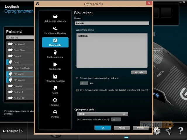Open settings gear in Logitech window

[157, 131]
